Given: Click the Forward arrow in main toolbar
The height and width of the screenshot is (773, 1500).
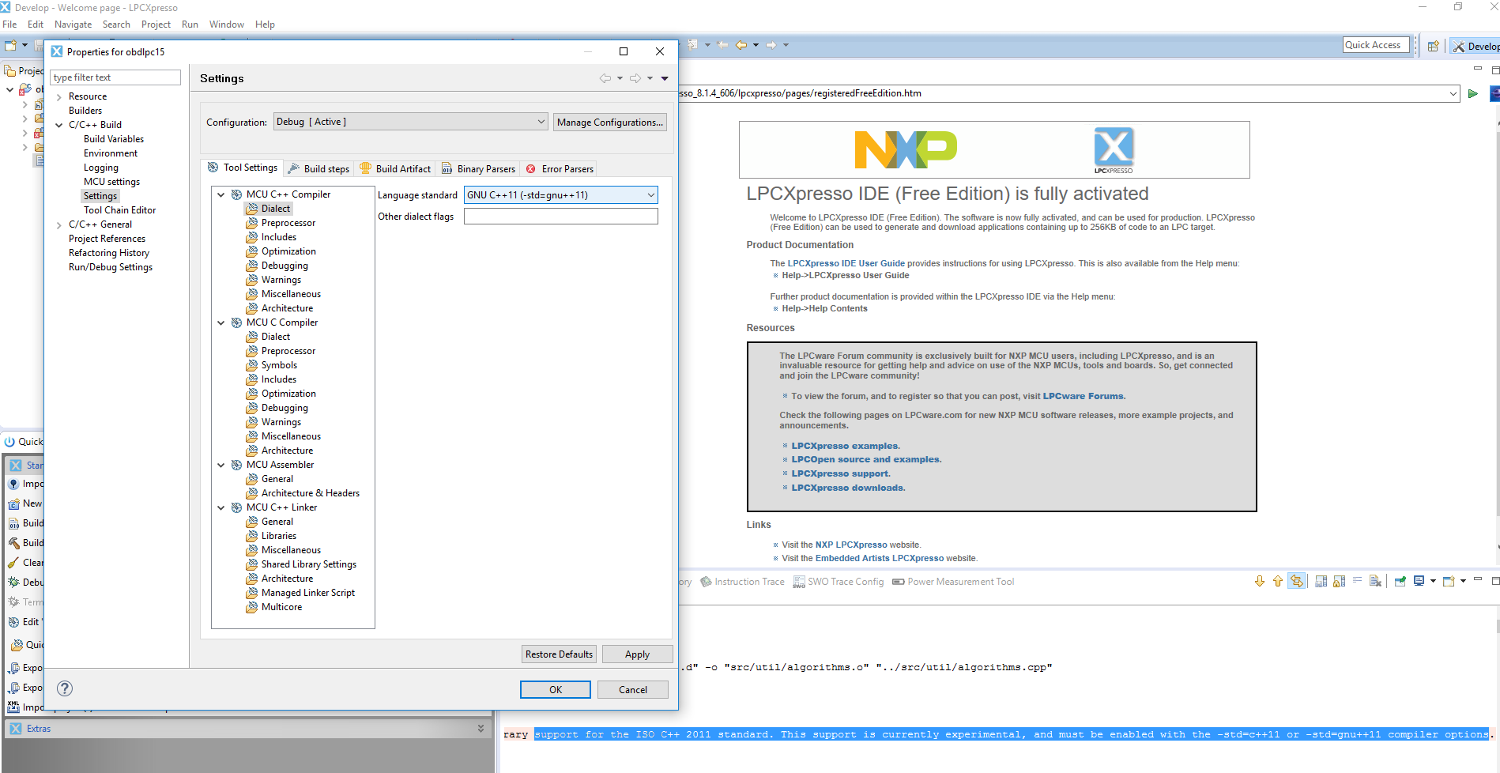Looking at the screenshot, I should (771, 45).
